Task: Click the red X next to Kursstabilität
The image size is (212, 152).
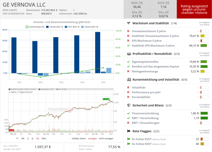Action: [128, 97]
